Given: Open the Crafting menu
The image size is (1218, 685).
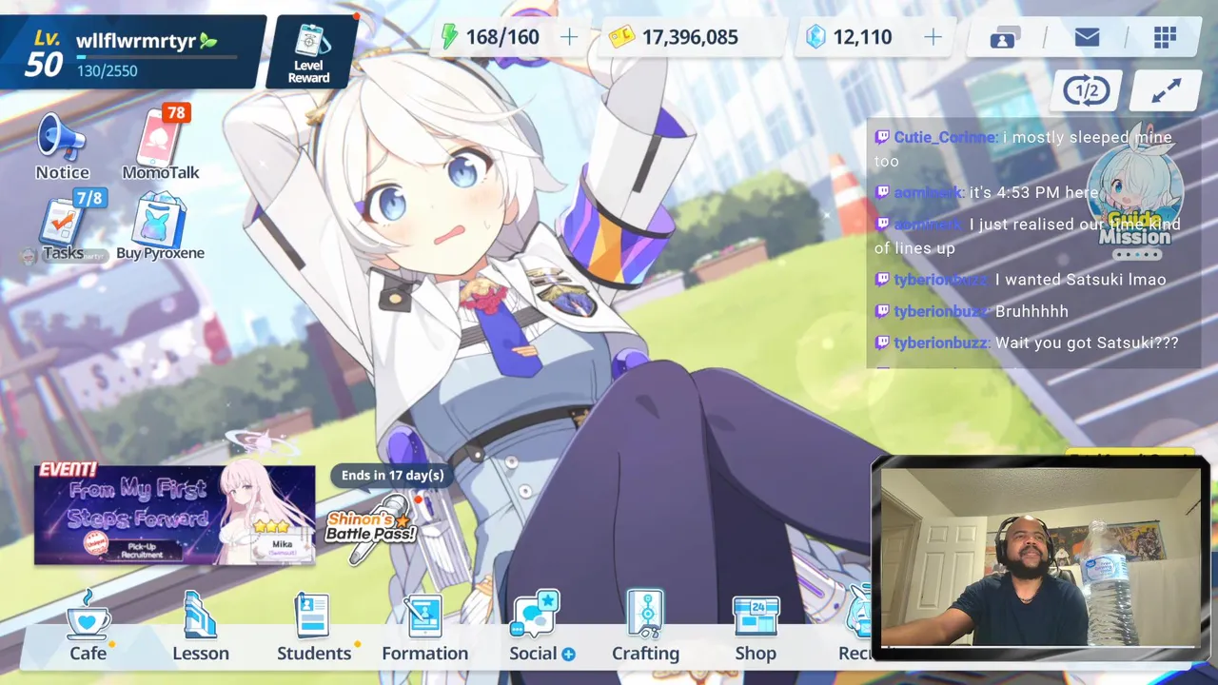Looking at the screenshot, I should point(646,628).
